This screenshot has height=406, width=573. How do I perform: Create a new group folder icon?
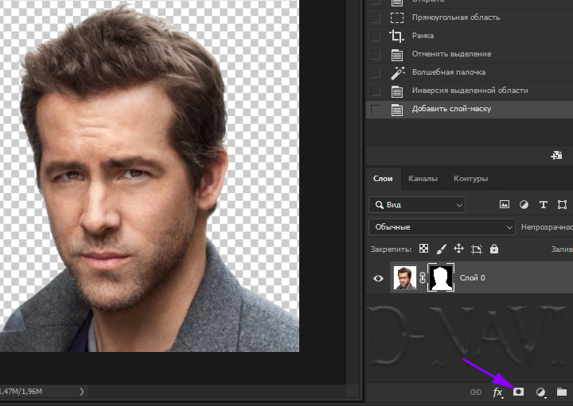(562, 392)
